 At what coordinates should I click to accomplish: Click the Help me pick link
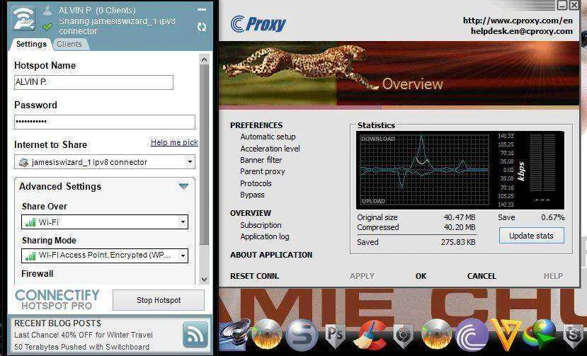pyautogui.click(x=174, y=142)
